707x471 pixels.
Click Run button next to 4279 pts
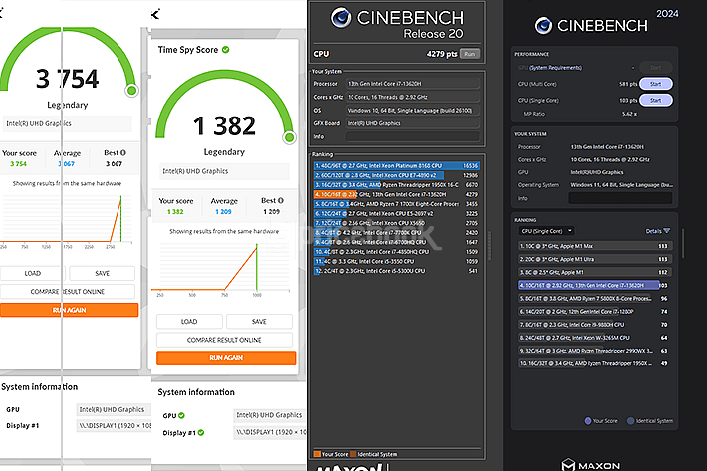pyautogui.click(x=470, y=54)
